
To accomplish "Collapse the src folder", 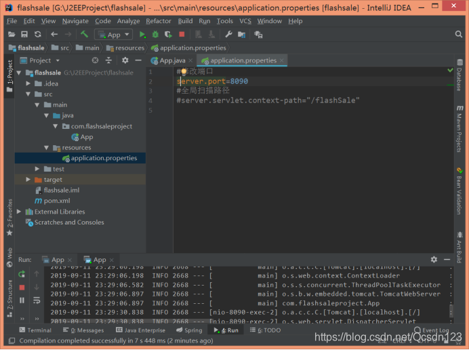I will (x=28, y=94).
